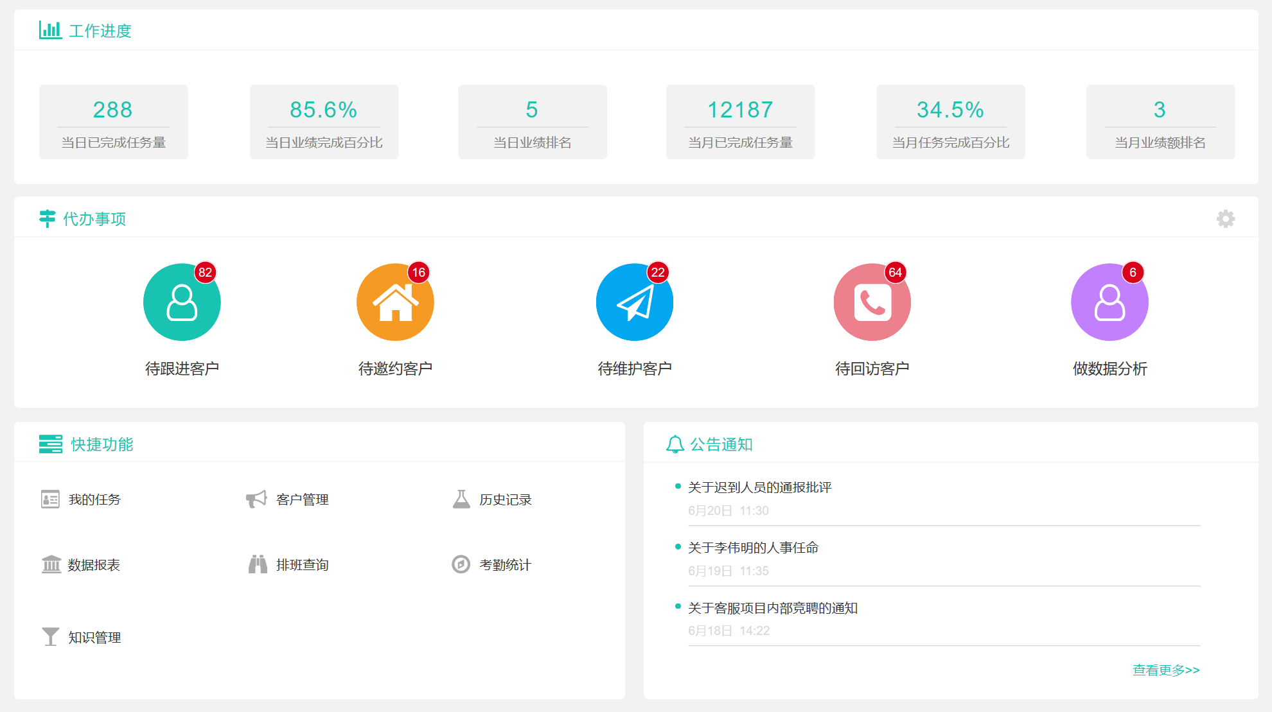Open the announcement 关于迟到人员的通报批评
Screen dimensions: 1272x712
(758, 487)
